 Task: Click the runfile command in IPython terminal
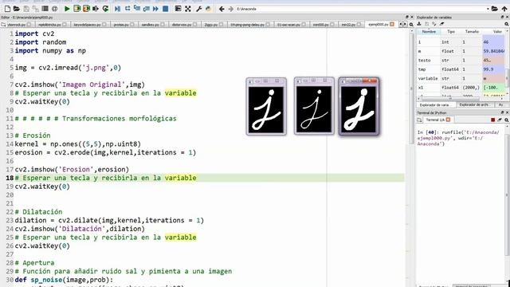point(458,138)
